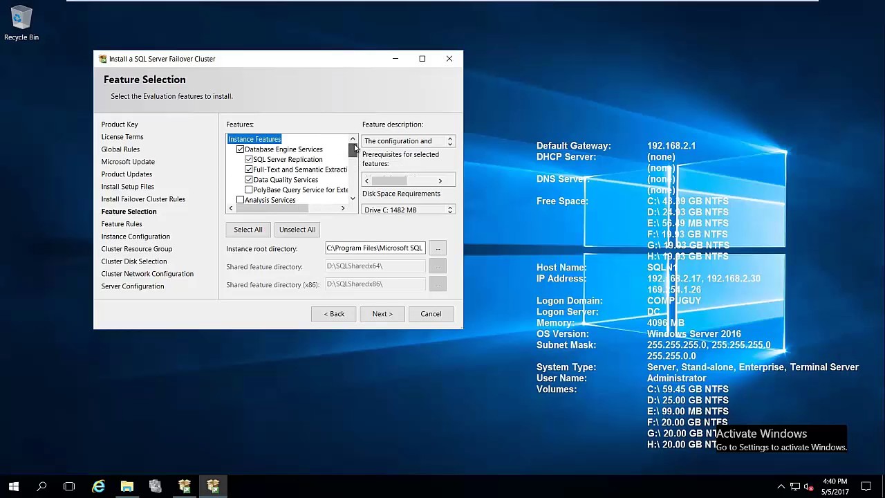885x498 pixels.
Task: Click the installer title bar icon
Action: pyautogui.click(x=102, y=59)
